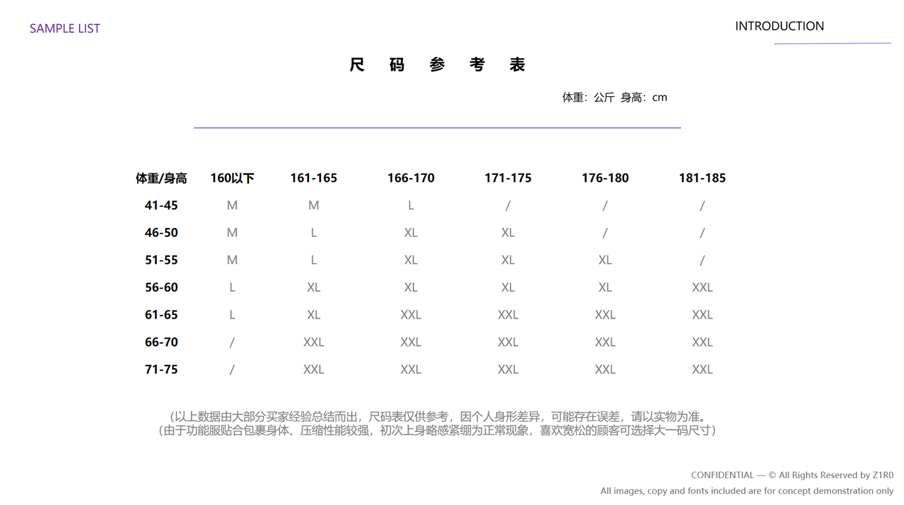Select the 尺码参考表 title text
904x505 pixels.
coord(437,65)
